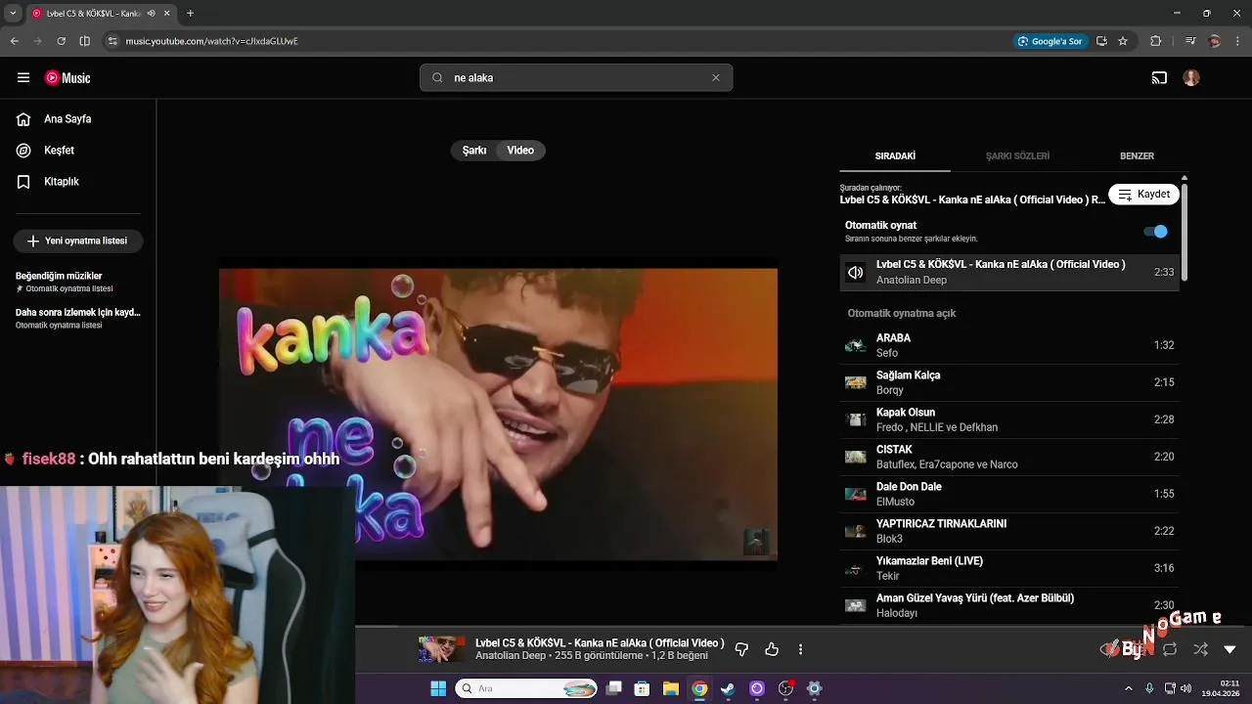The image size is (1252, 704).
Task: Select currently playing Kanka nE alAka queue row
Action: [x=1009, y=272]
